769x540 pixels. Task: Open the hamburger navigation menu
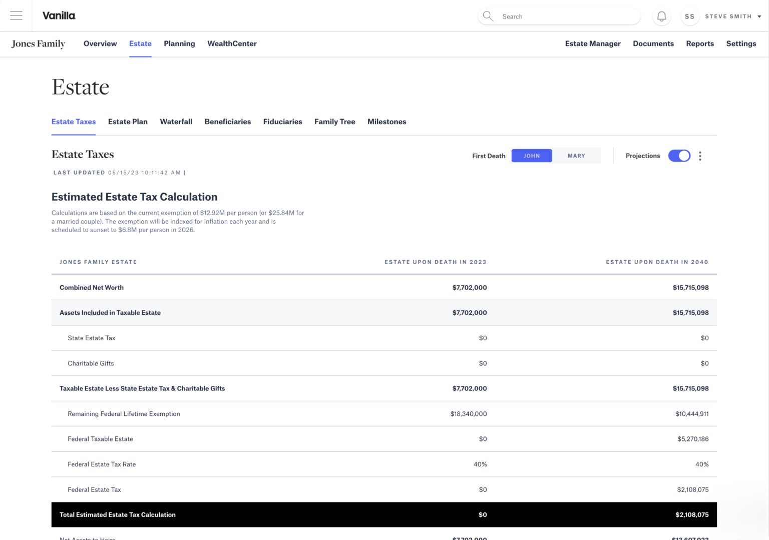pyautogui.click(x=16, y=16)
